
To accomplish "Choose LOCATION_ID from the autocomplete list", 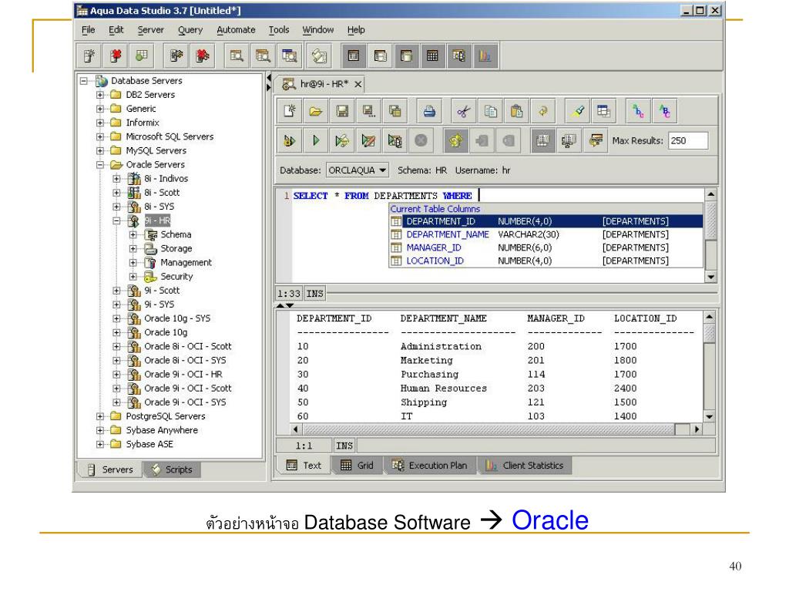I will coord(546,261).
